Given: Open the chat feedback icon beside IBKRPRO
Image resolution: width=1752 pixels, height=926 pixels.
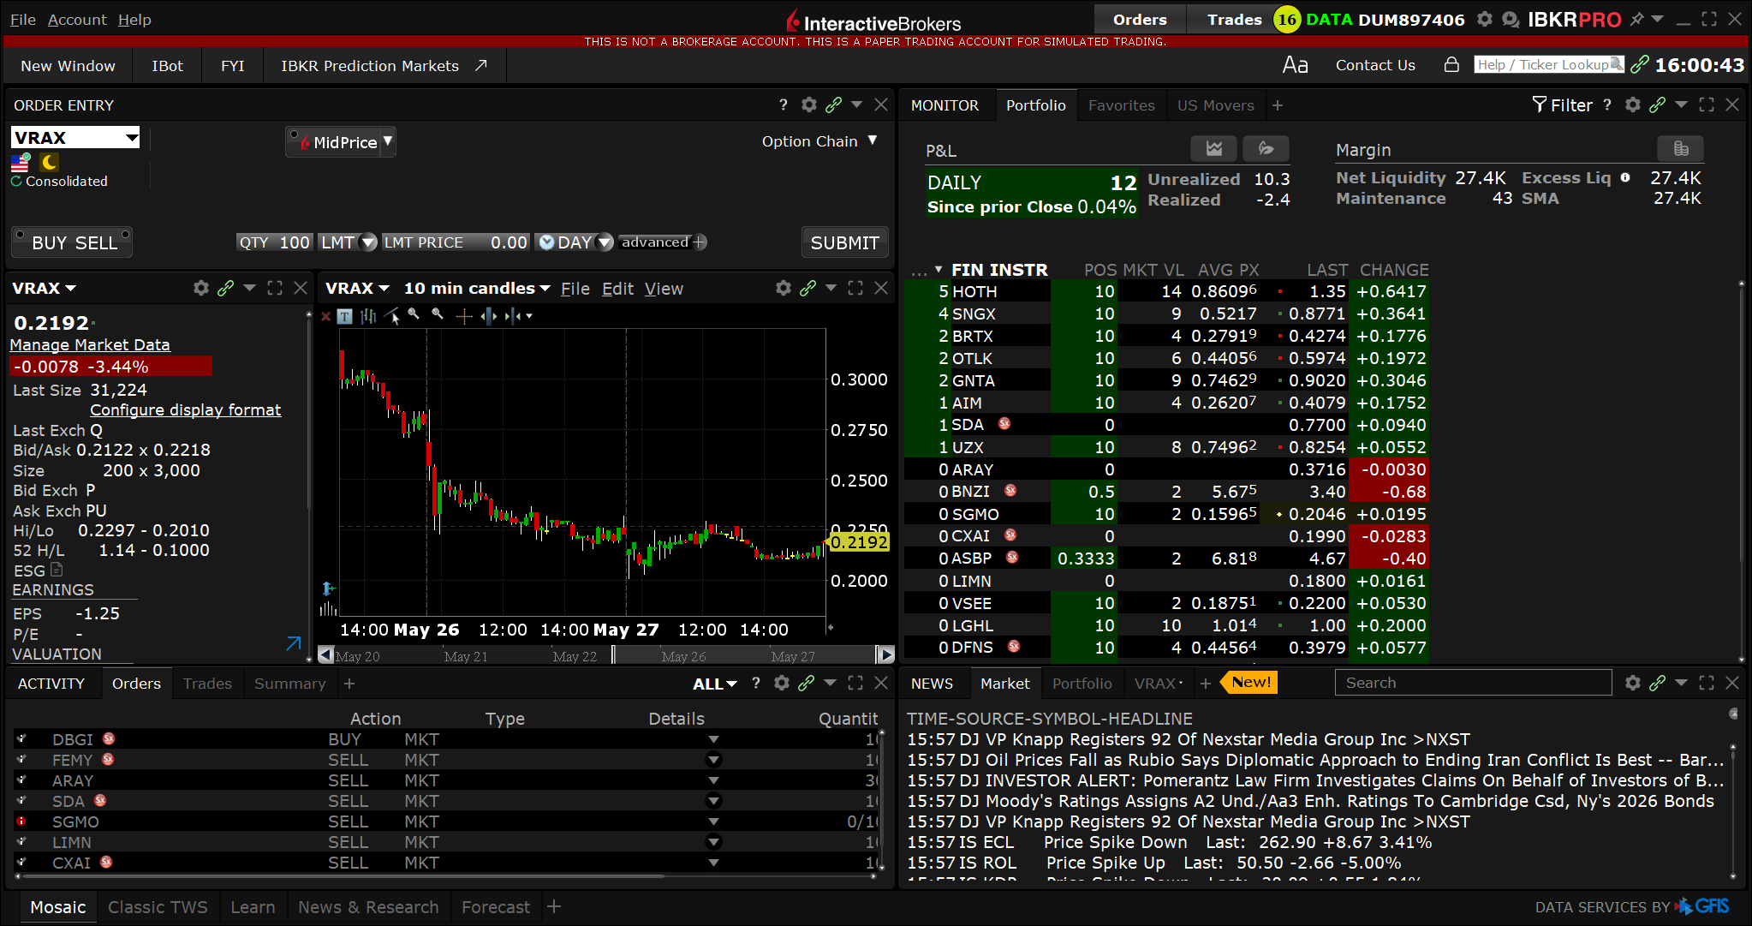Looking at the screenshot, I should [1511, 19].
